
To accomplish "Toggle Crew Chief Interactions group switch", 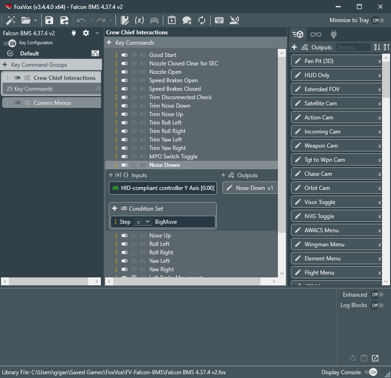I will (x=17, y=78).
